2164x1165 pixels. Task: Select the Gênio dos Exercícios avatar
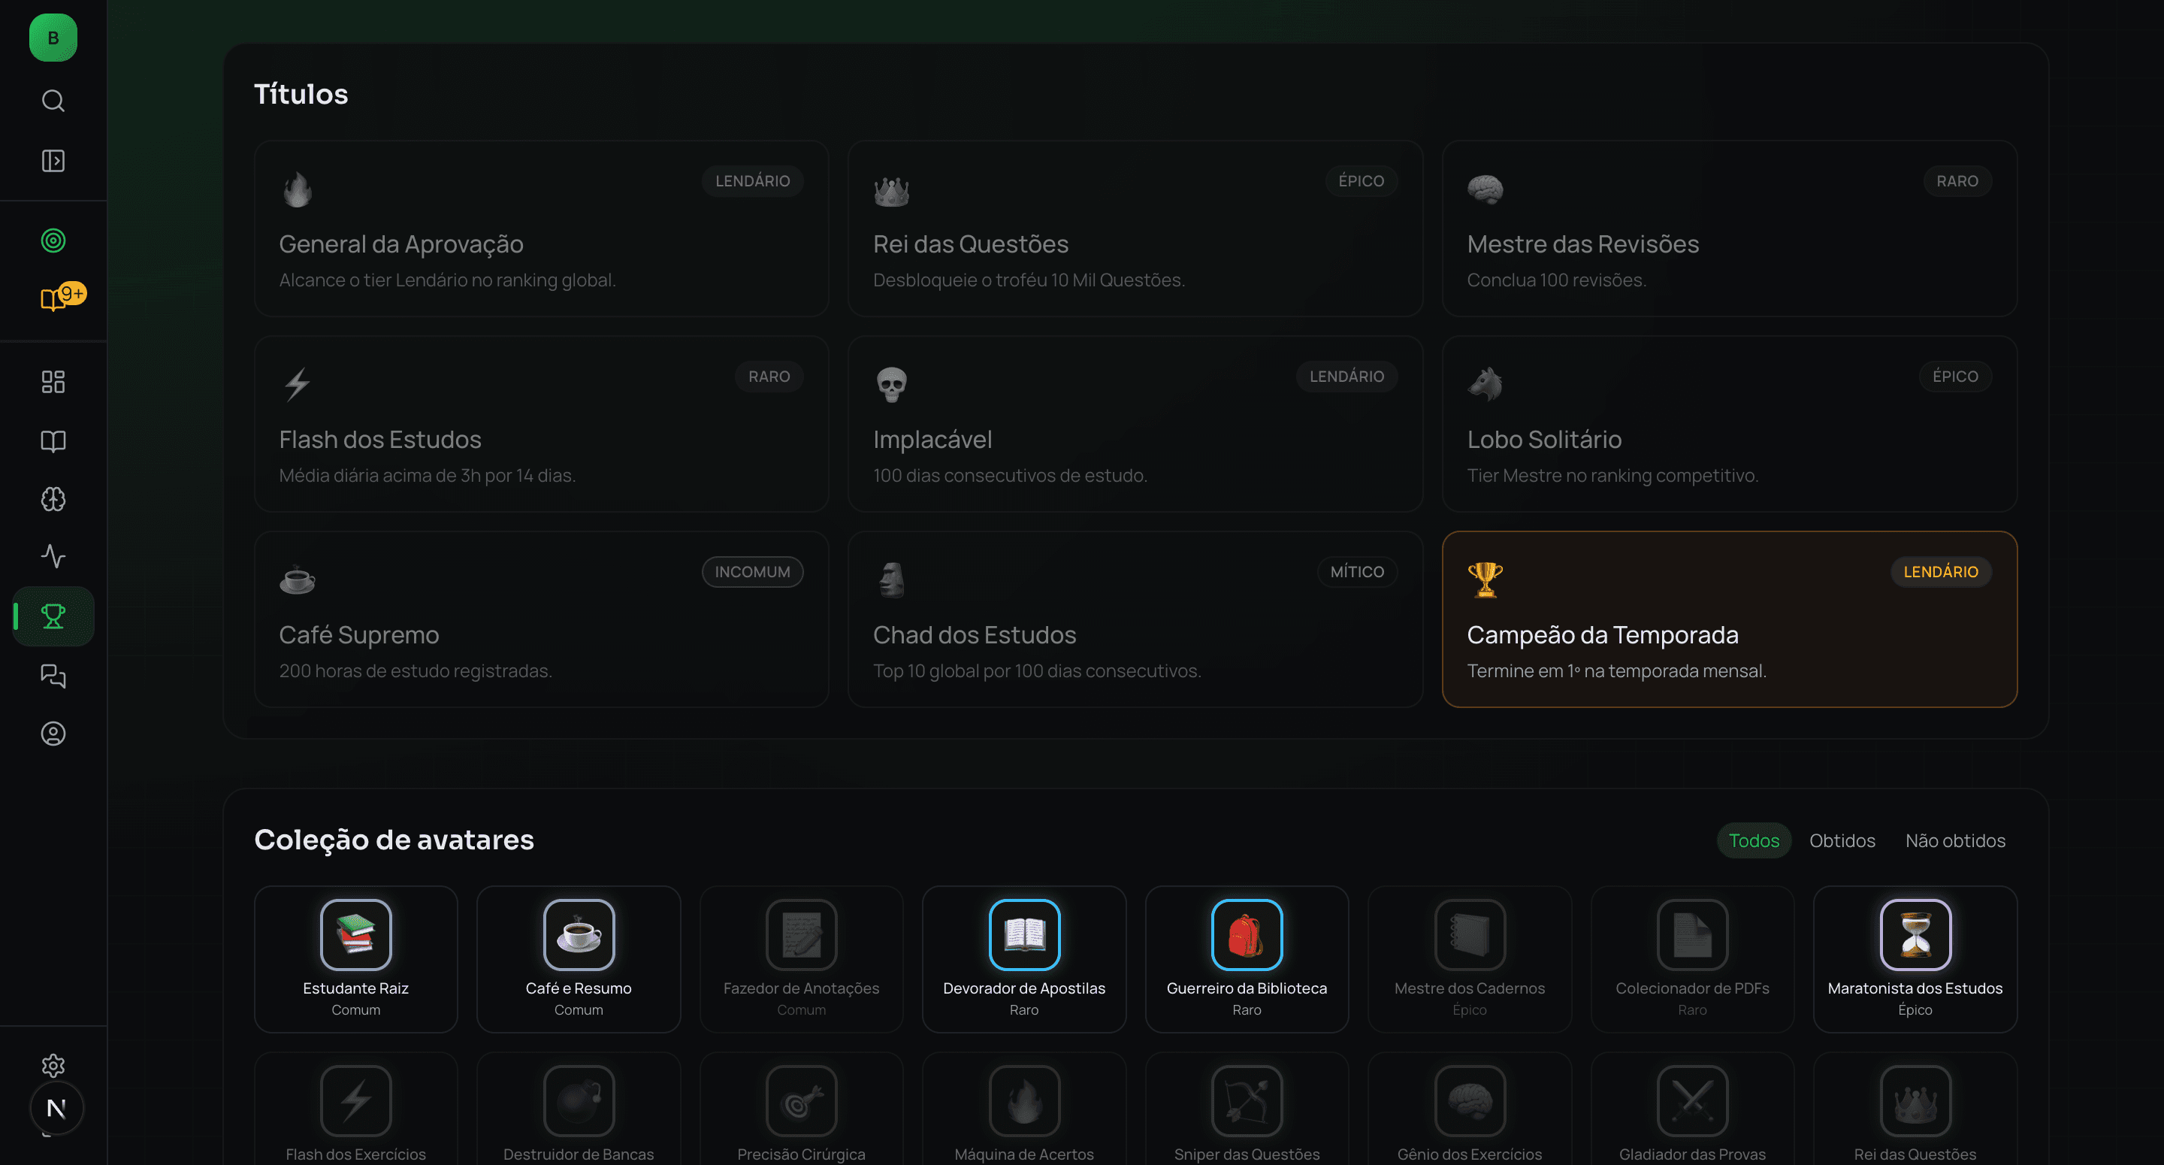coord(1470,1109)
